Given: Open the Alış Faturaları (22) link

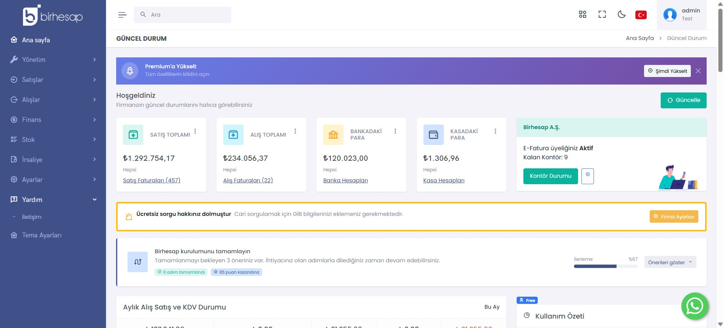Looking at the screenshot, I should 248,180.
